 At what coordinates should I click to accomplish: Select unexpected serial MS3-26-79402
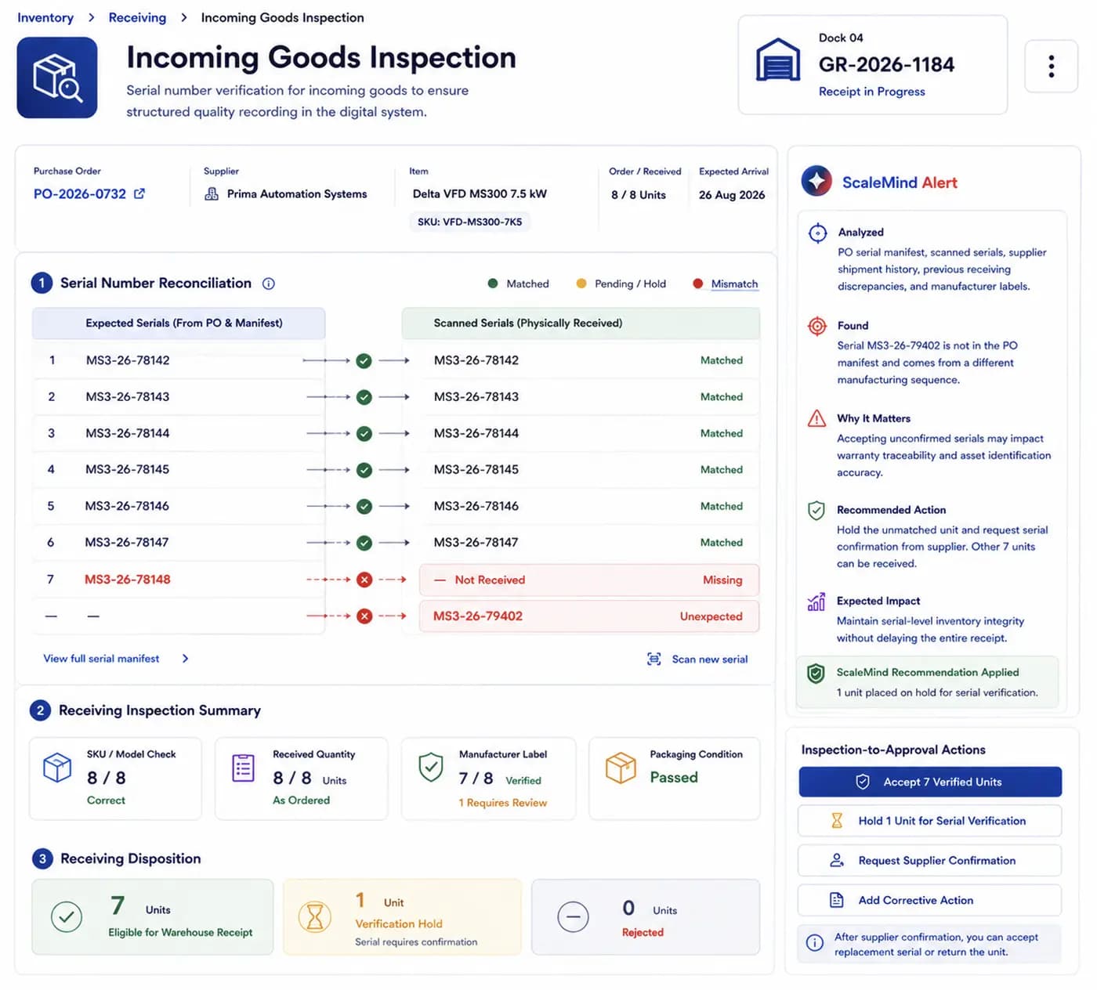(478, 616)
